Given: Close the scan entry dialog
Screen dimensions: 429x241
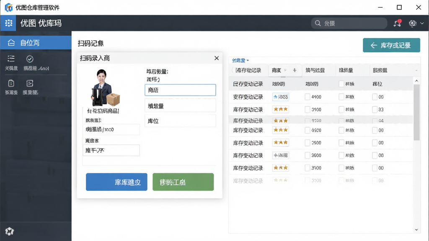Looking at the screenshot, I should click(217, 58).
